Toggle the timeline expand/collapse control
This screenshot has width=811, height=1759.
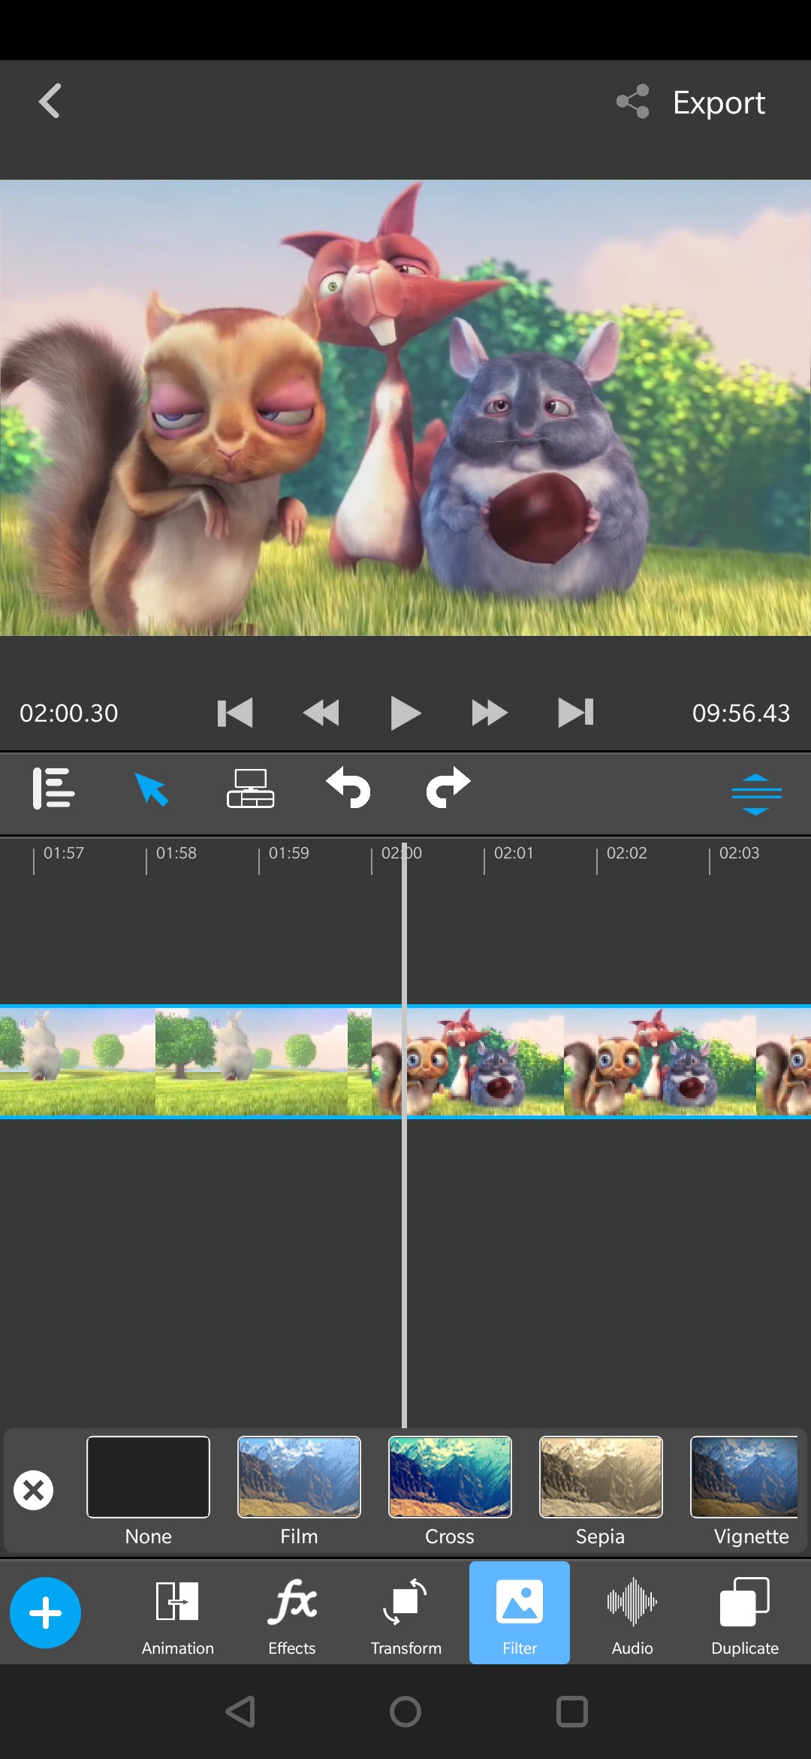click(x=756, y=794)
